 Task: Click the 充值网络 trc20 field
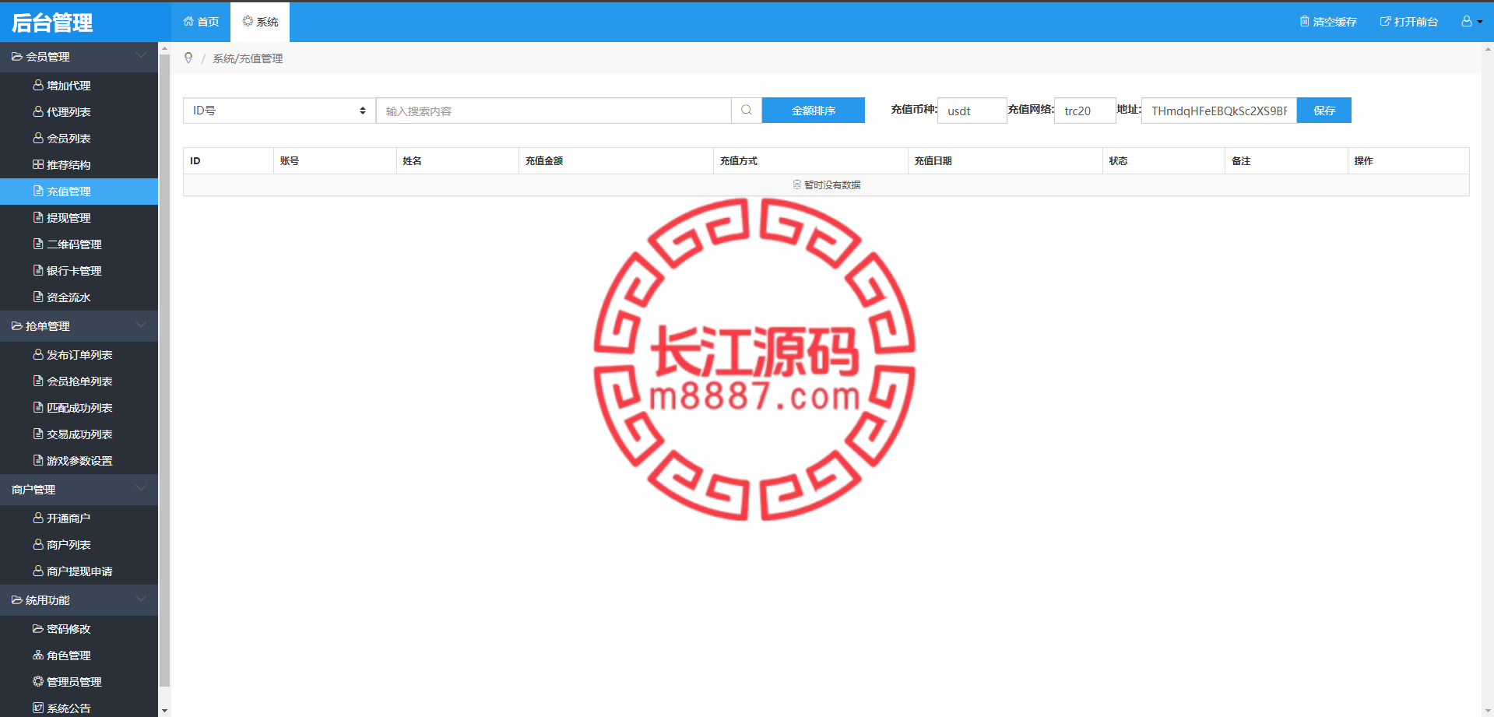(x=1084, y=111)
